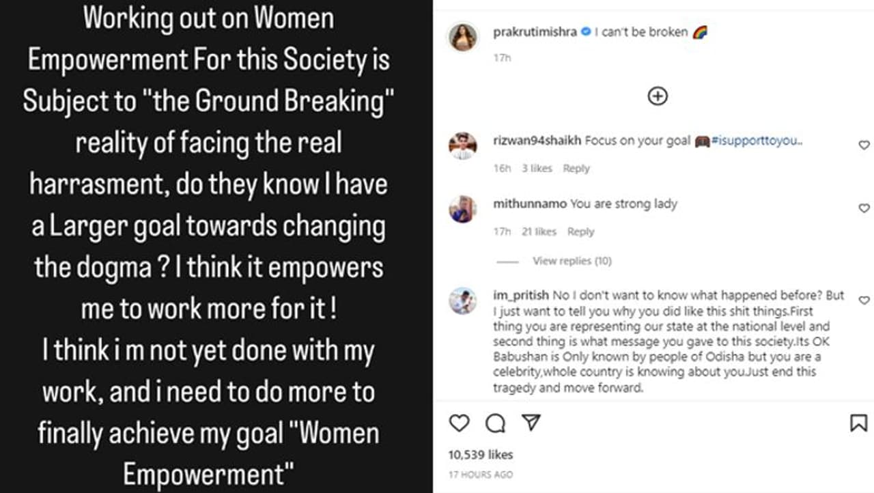Viewport: 874px width, 493px height.
Task: Like the post with the heart icon
Action: (x=460, y=423)
